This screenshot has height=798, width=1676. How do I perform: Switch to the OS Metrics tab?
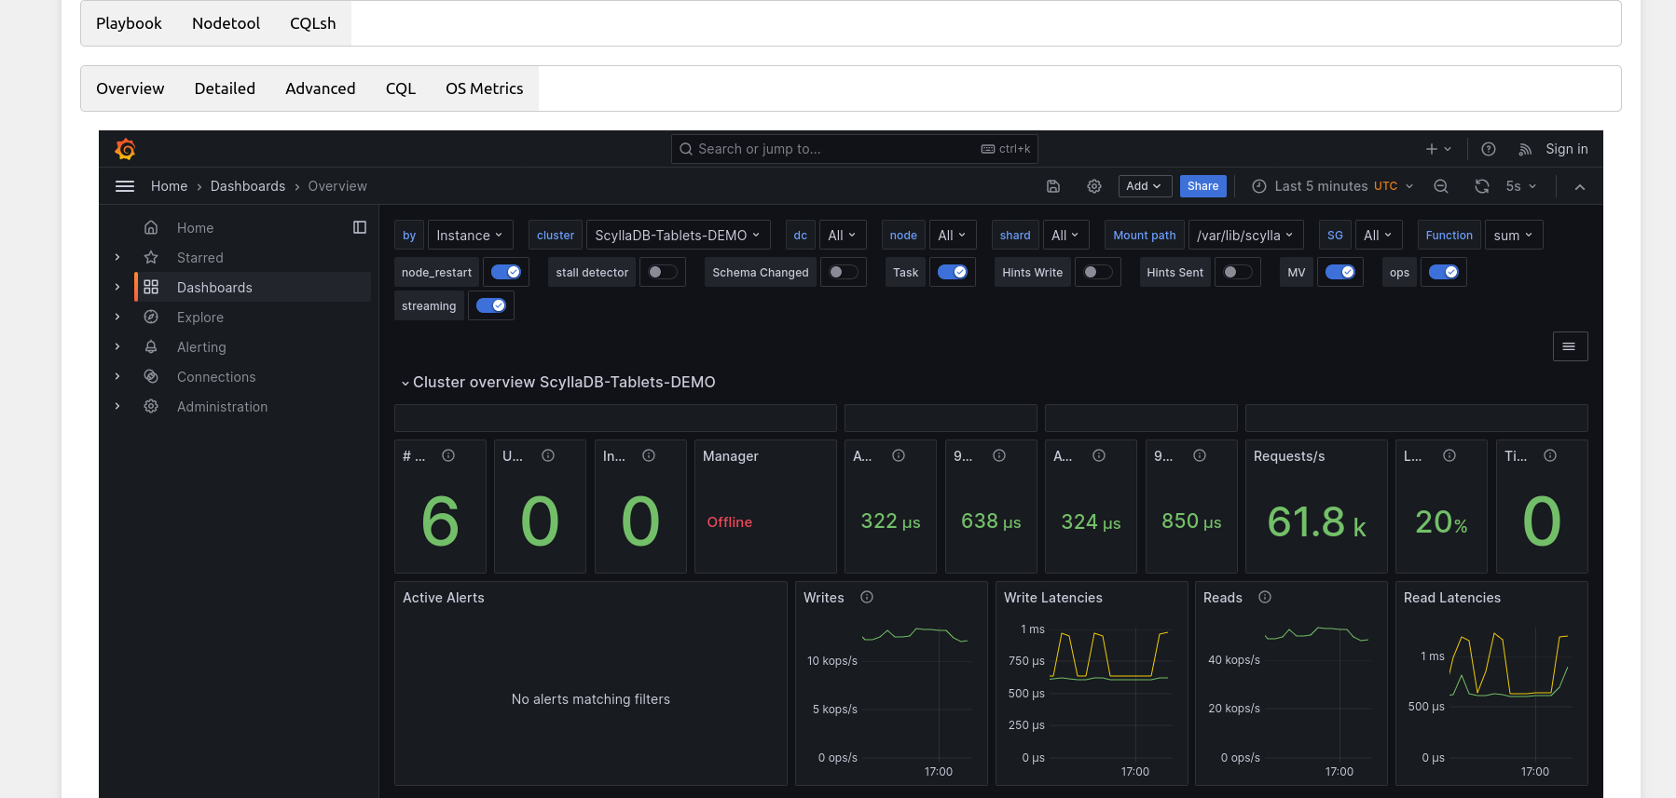click(x=485, y=88)
